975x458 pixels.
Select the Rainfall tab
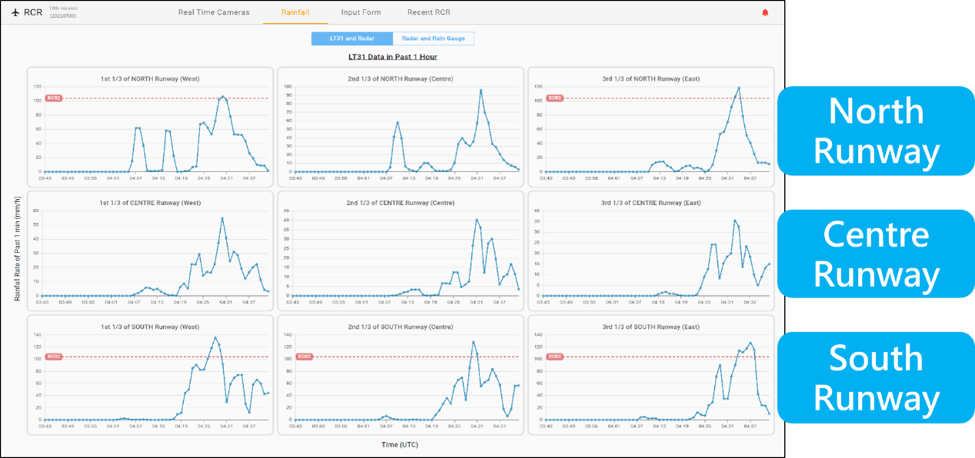tap(296, 12)
